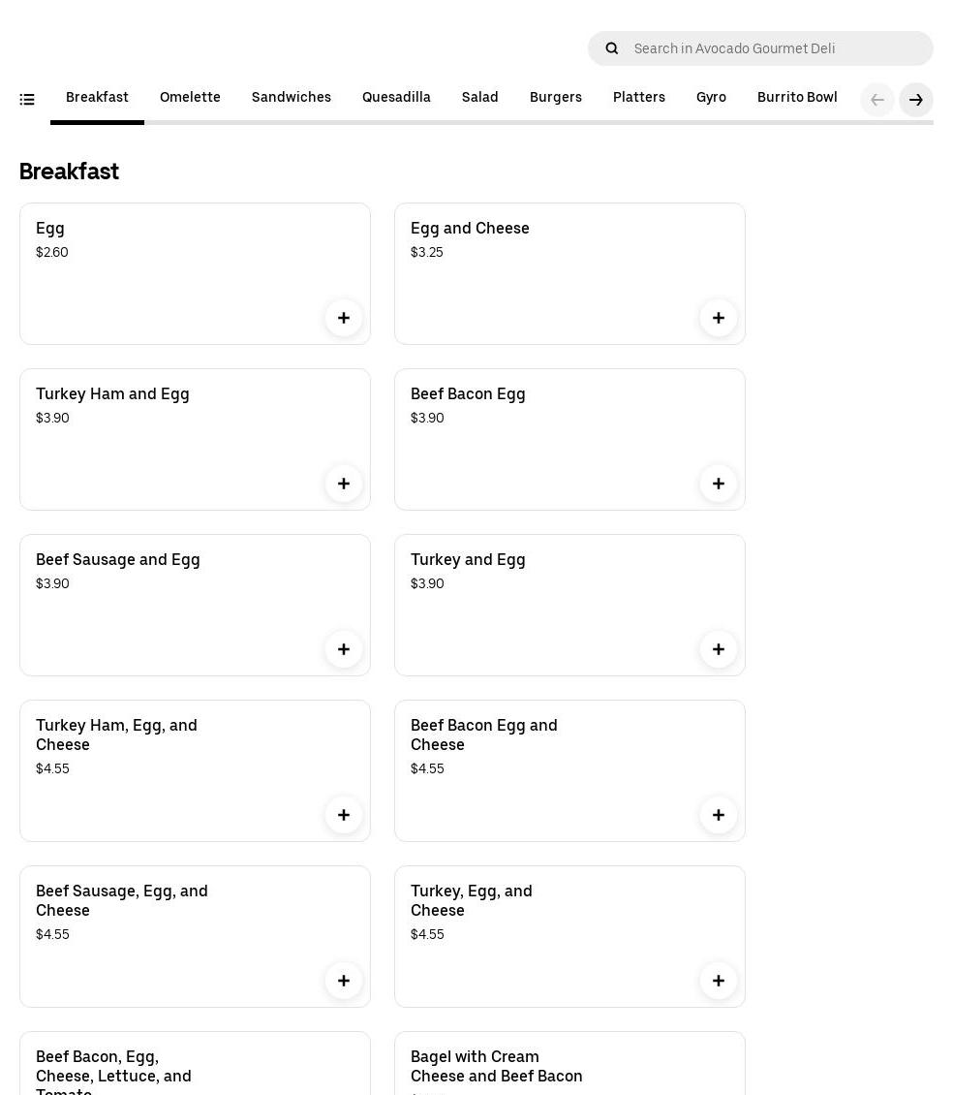Click the search magnifier icon
The height and width of the screenshot is (1095, 953).
pos(612,48)
